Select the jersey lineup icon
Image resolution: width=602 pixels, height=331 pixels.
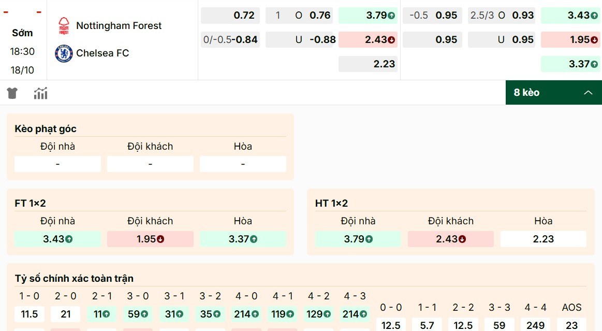pyautogui.click(x=11, y=93)
